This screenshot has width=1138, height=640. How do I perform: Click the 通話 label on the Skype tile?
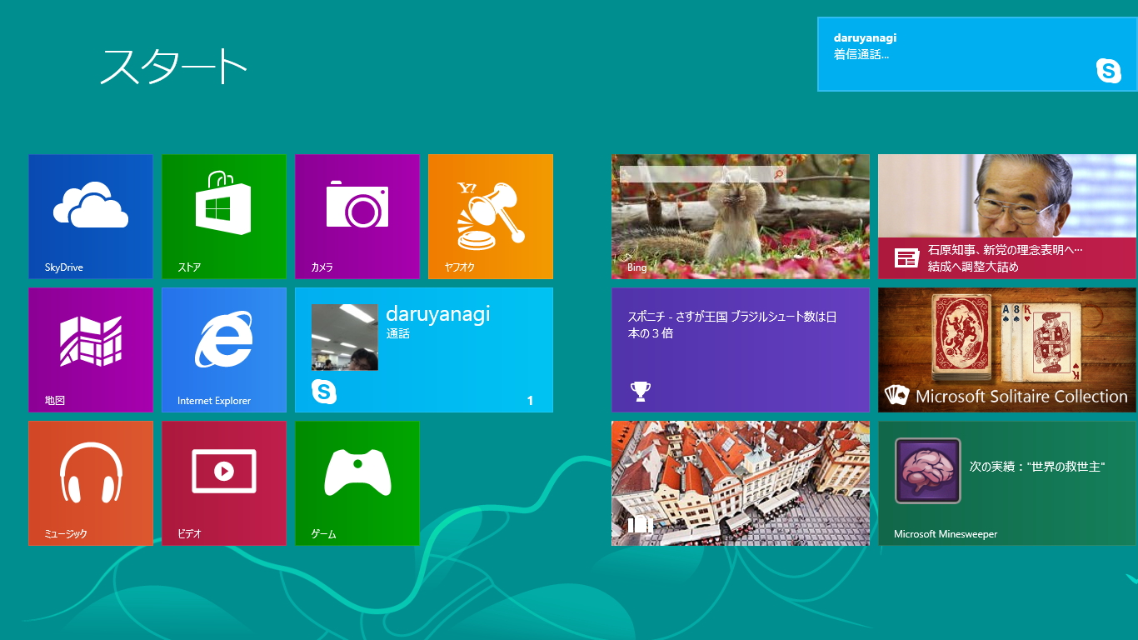[x=398, y=333]
